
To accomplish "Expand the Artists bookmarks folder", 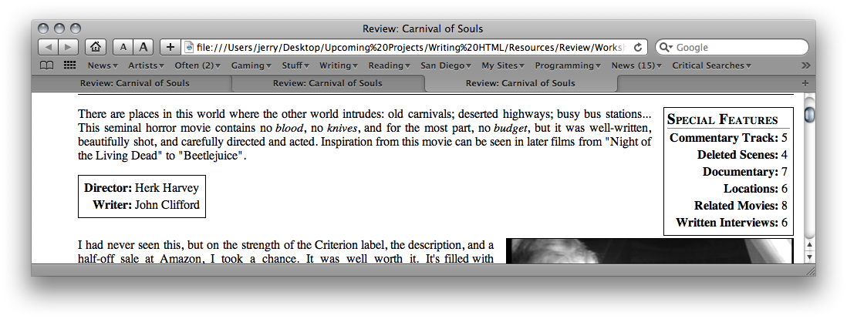I will 145,65.
